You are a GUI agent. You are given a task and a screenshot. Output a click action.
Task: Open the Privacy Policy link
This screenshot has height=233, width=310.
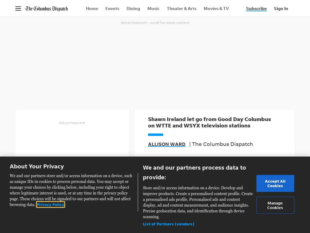point(51,205)
